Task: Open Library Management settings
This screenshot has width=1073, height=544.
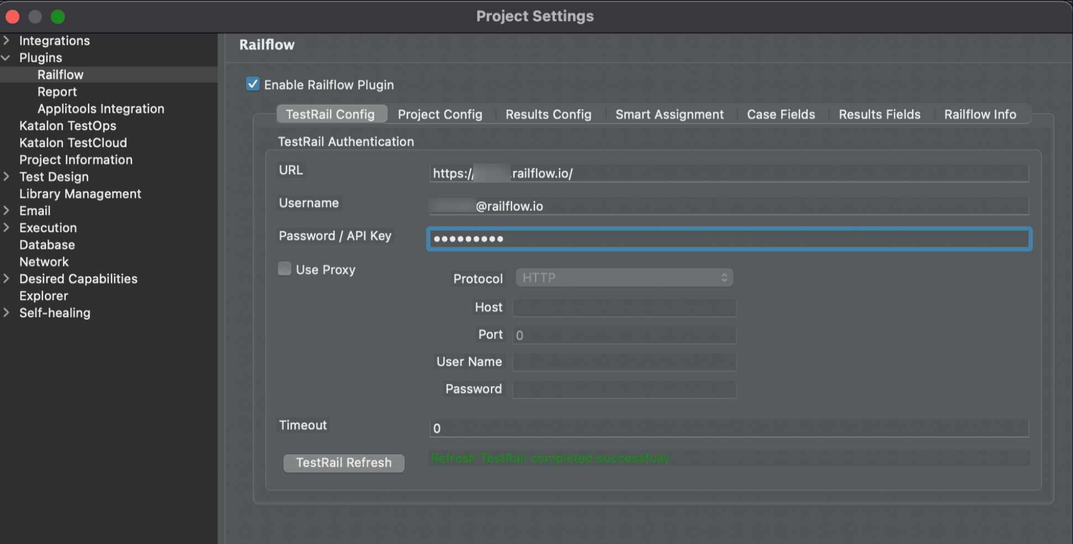Action: [x=80, y=194]
